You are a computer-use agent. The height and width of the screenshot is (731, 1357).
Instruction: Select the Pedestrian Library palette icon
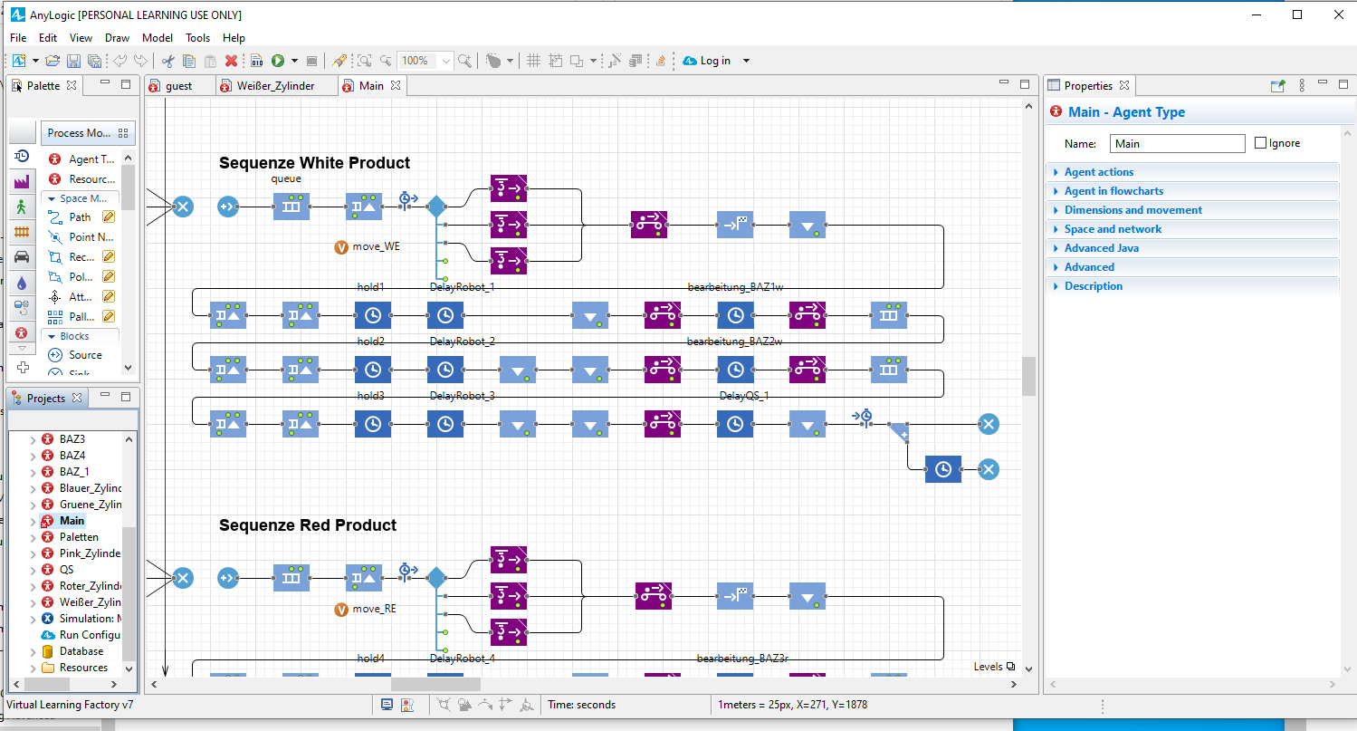pos(22,207)
